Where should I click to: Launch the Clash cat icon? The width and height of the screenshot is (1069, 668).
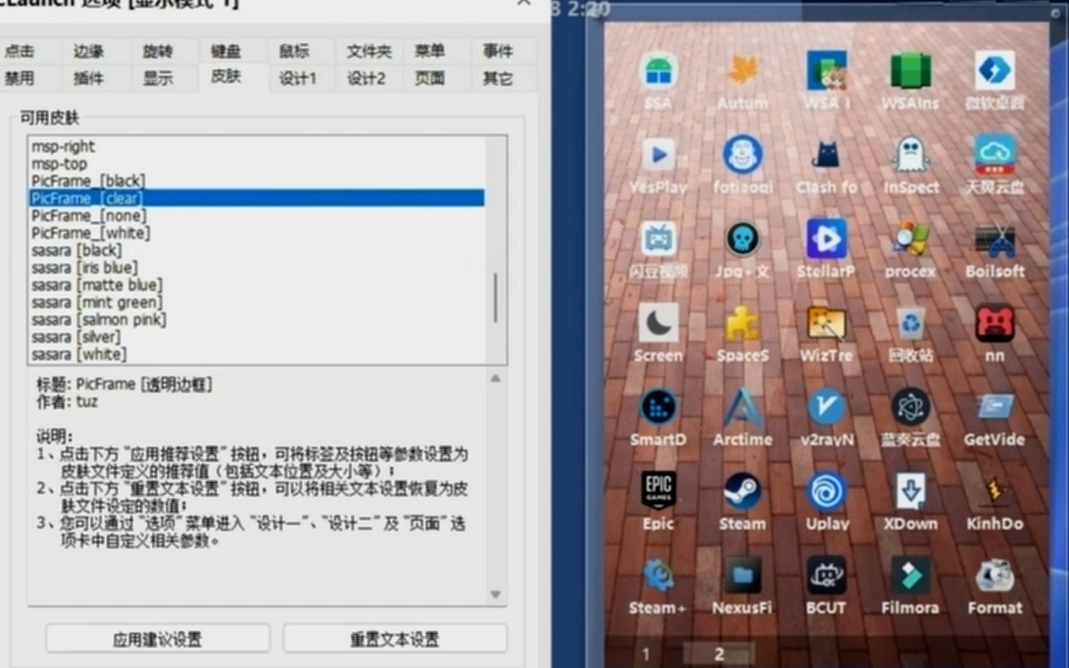[x=827, y=154]
